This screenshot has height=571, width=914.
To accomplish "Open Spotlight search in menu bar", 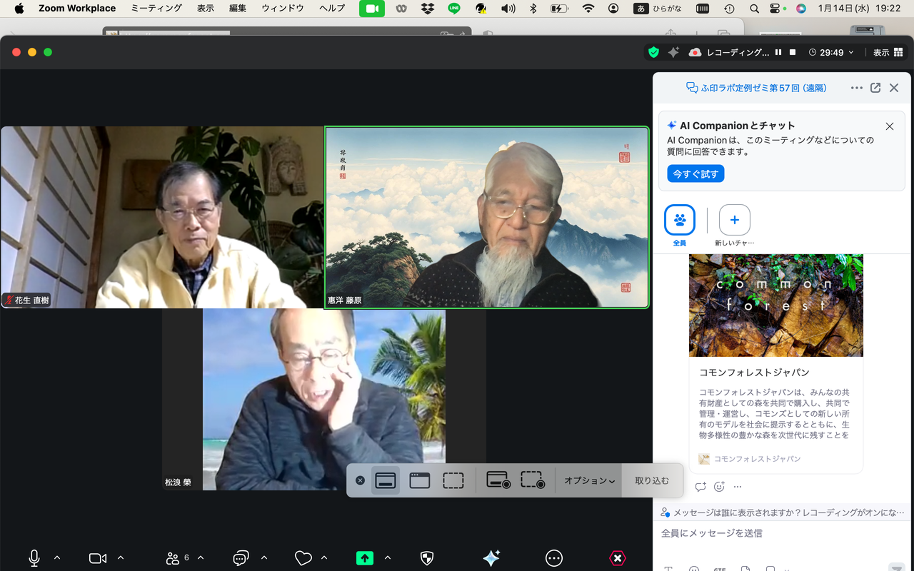I will click(x=755, y=9).
